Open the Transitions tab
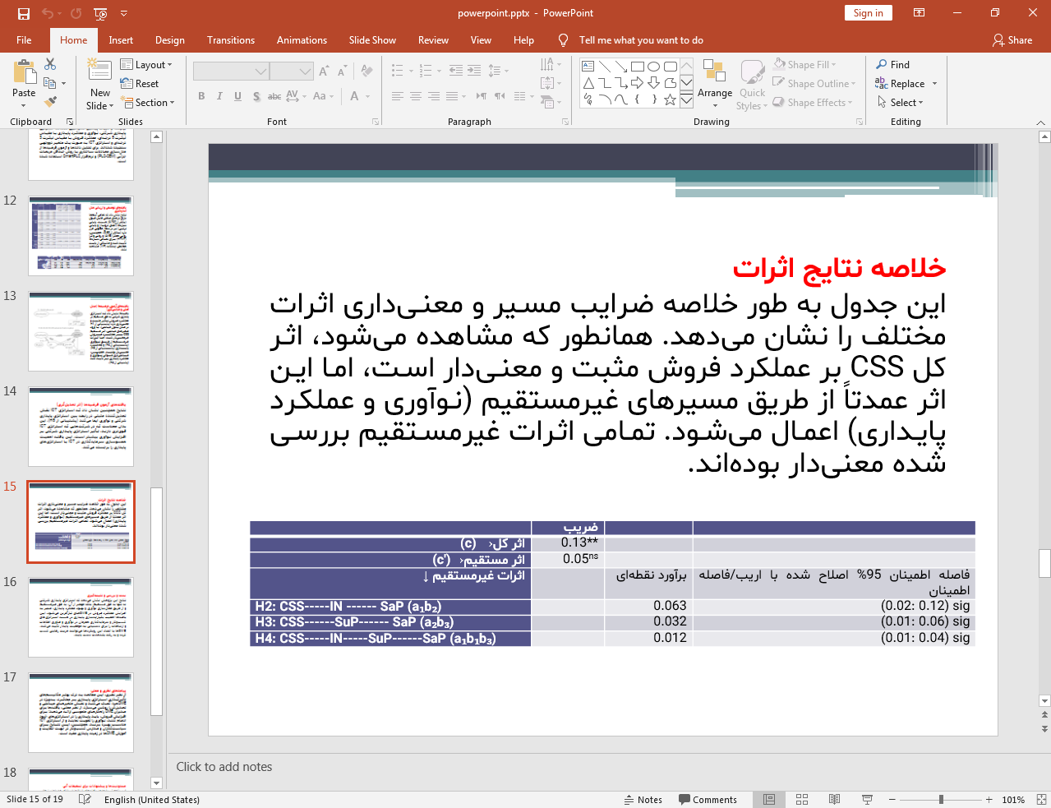The height and width of the screenshot is (808, 1051). pos(231,40)
